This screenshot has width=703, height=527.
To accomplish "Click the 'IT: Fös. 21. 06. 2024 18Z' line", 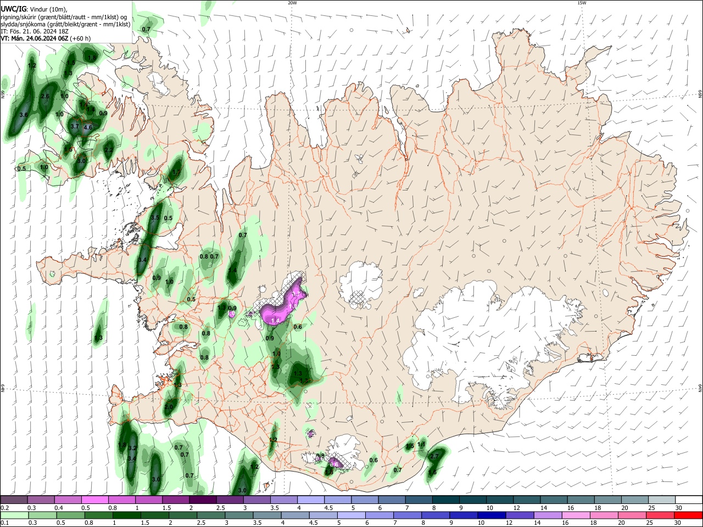I will tap(34, 31).
